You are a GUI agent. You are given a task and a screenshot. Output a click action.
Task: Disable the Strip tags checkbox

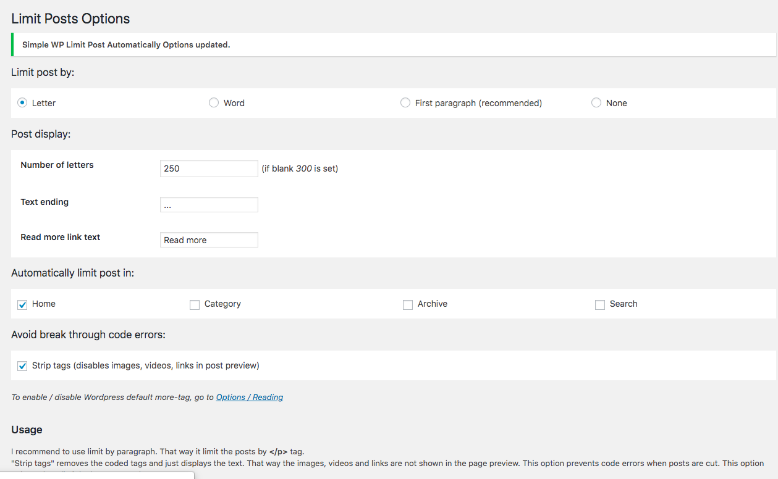pos(22,366)
